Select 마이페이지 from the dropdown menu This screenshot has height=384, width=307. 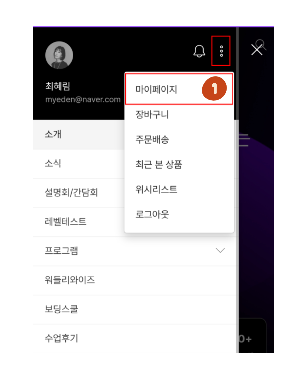tap(179, 89)
